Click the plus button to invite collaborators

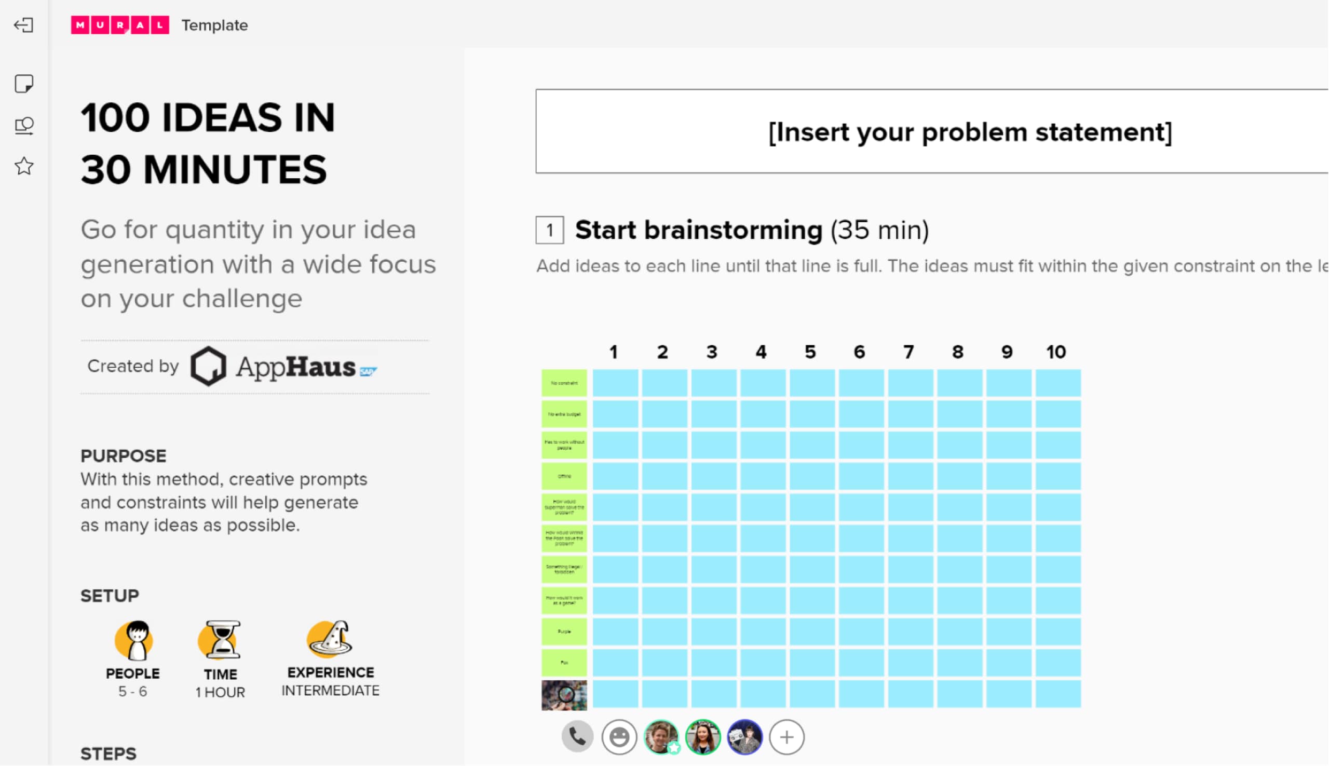786,736
